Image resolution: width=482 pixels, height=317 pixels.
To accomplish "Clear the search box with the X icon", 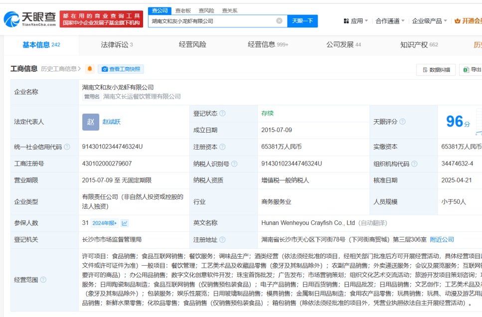I will pyautogui.click(x=279, y=21).
